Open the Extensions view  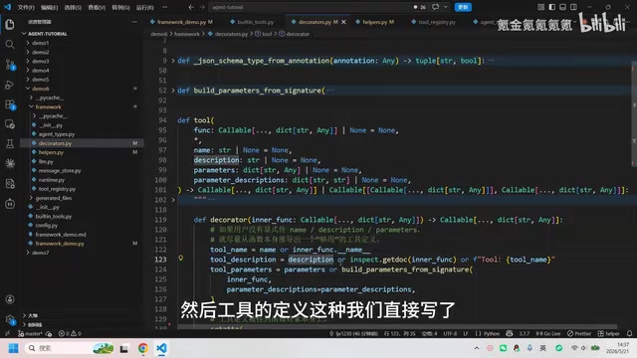click(10, 104)
